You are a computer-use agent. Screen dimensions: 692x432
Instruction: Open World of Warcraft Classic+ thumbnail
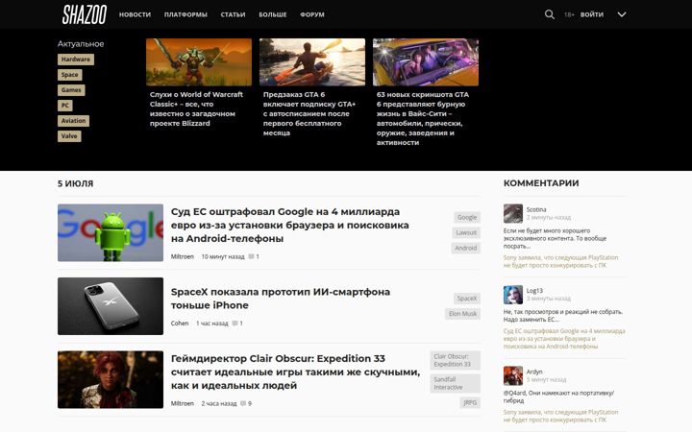click(199, 62)
